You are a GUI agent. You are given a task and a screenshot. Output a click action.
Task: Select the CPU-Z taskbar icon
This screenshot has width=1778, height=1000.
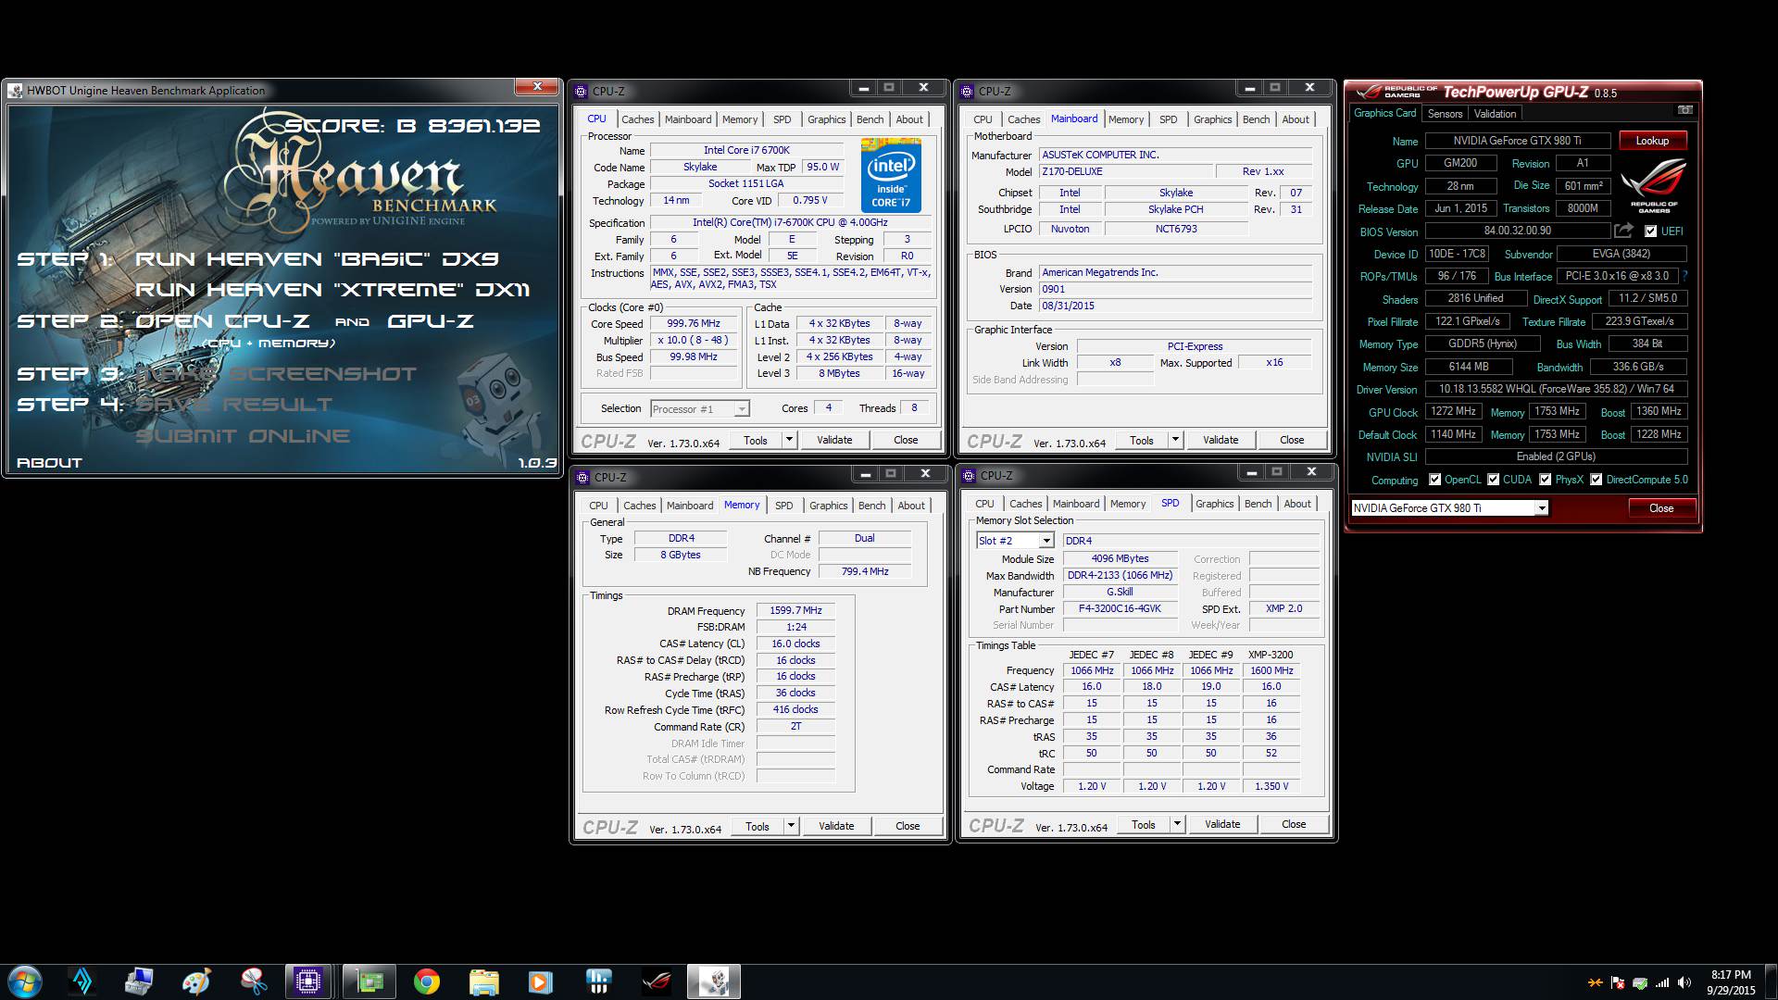[308, 981]
